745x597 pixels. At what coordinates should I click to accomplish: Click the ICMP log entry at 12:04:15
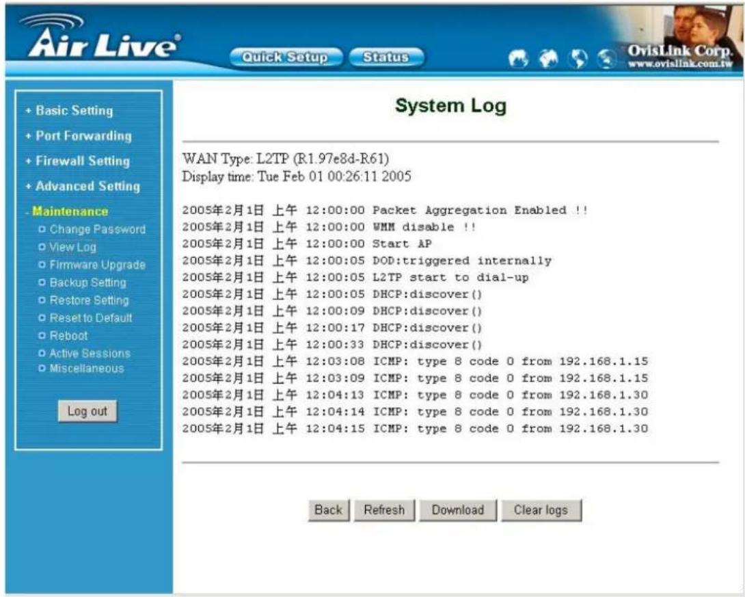(416, 428)
